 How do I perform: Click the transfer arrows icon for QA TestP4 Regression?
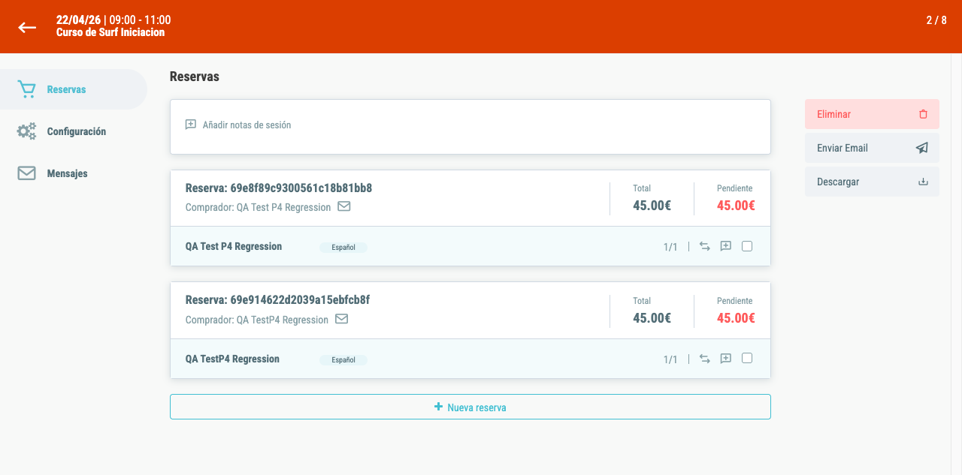705,359
